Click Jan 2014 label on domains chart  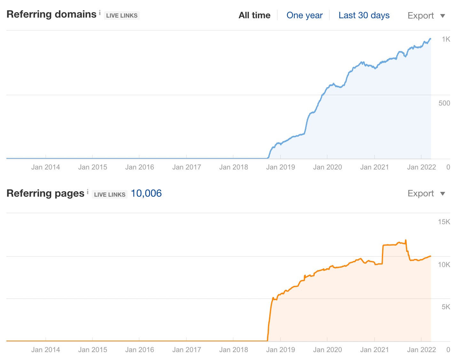click(46, 167)
